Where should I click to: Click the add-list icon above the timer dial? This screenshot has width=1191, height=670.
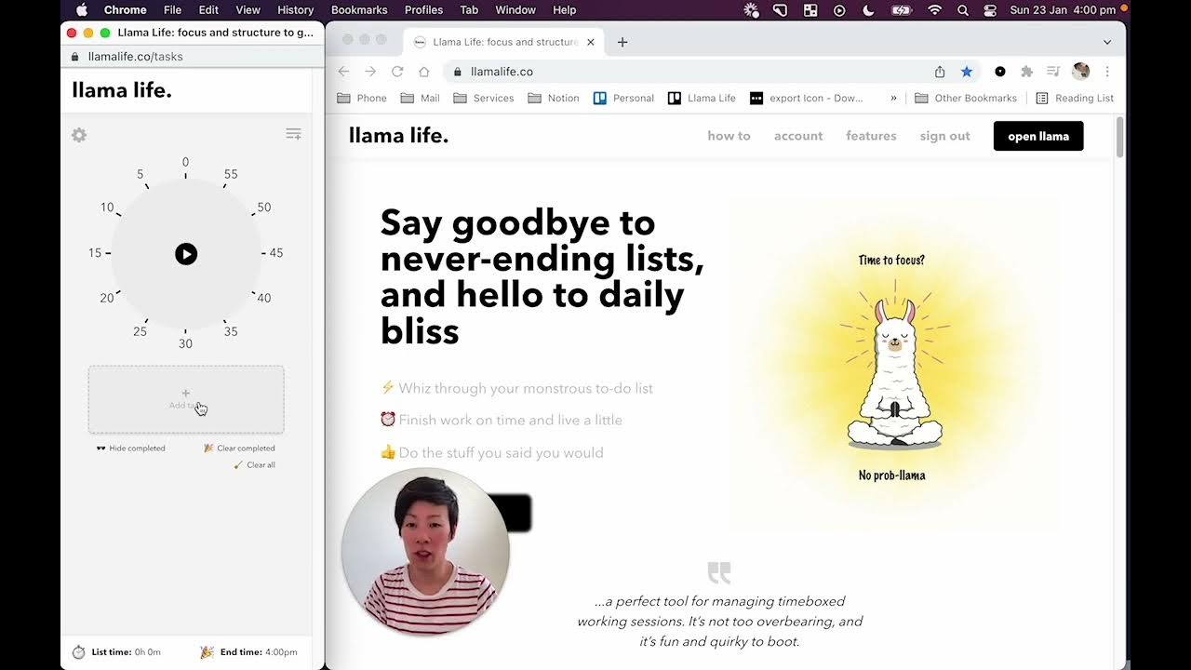tap(293, 134)
